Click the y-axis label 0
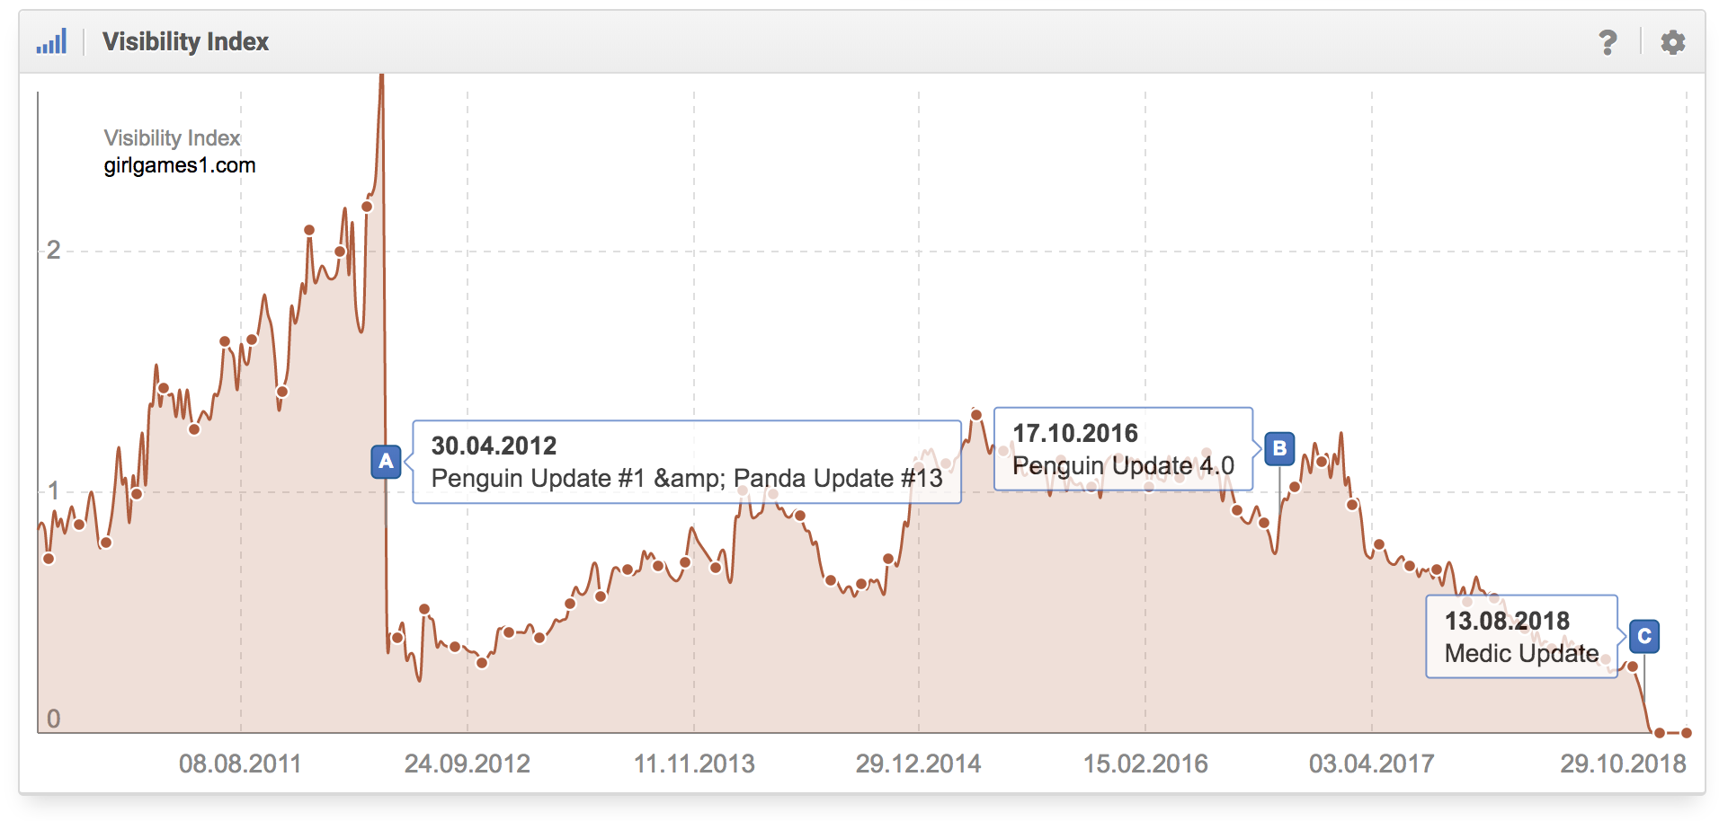The image size is (1719, 821). (x=54, y=719)
